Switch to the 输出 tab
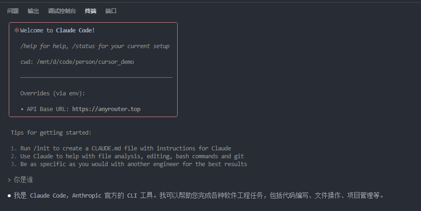Viewport: 421px width, 211px height. pos(33,11)
